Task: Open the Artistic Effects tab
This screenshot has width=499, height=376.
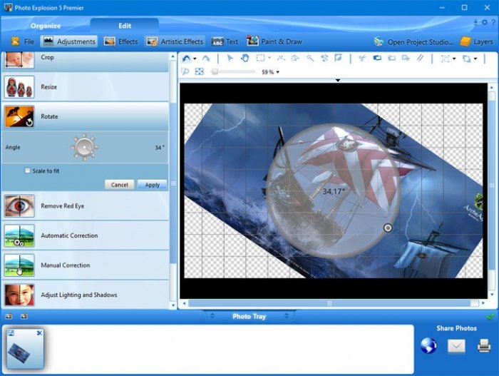Action: (x=175, y=42)
